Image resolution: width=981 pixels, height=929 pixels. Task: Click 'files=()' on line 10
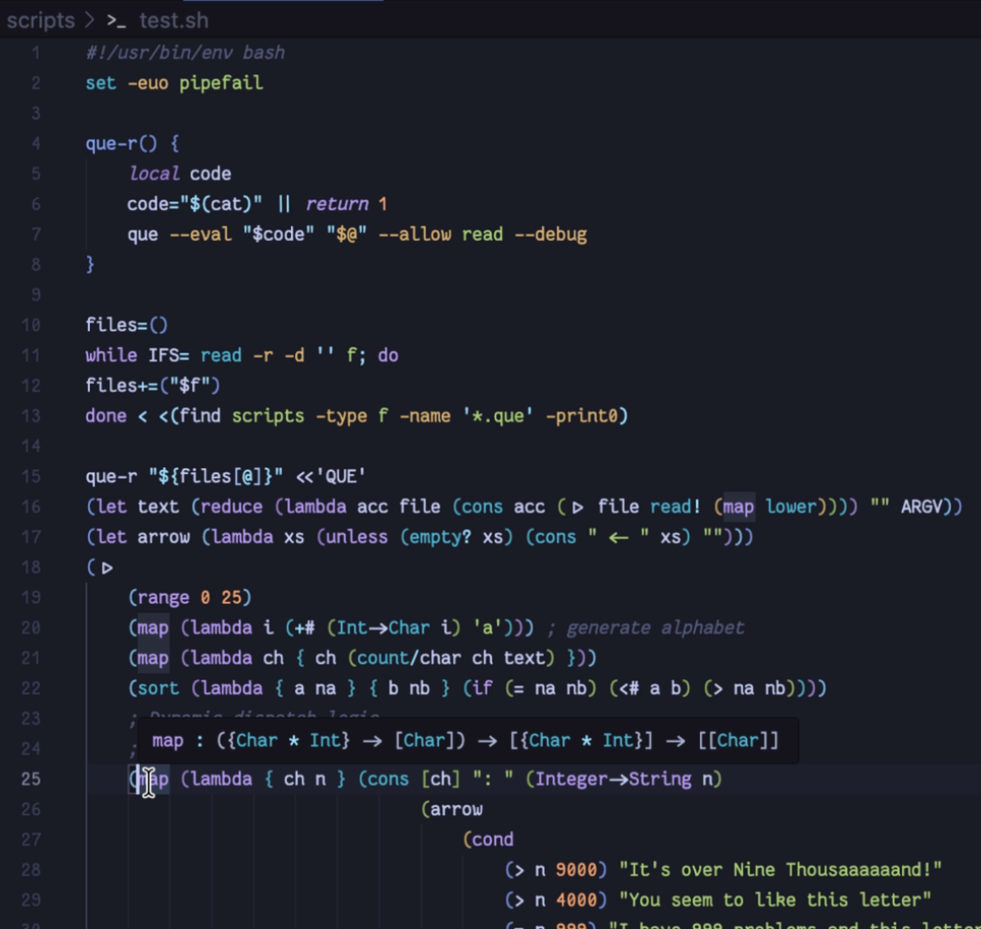[127, 325]
